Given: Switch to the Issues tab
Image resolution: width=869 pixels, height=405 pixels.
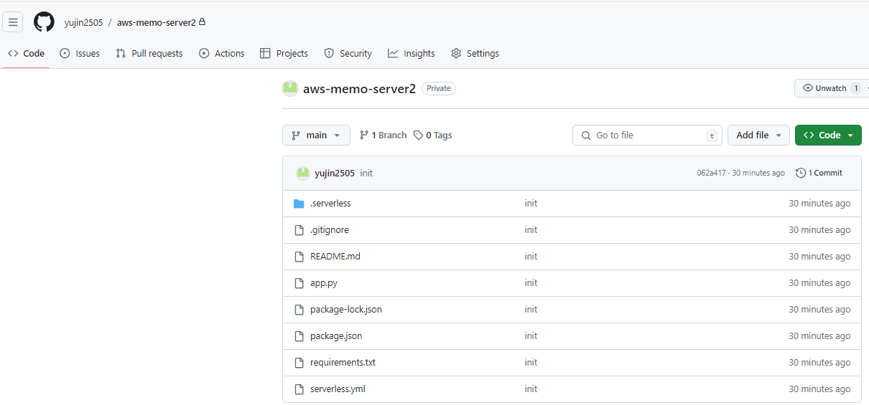Looking at the screenshot, I should pos(80,54).
